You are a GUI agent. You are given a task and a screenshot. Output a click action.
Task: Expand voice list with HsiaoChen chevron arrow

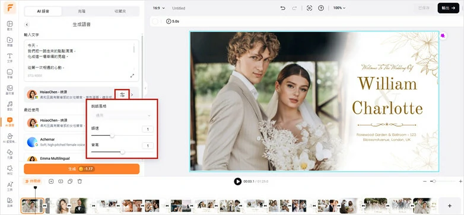click(x=132, y=95)
